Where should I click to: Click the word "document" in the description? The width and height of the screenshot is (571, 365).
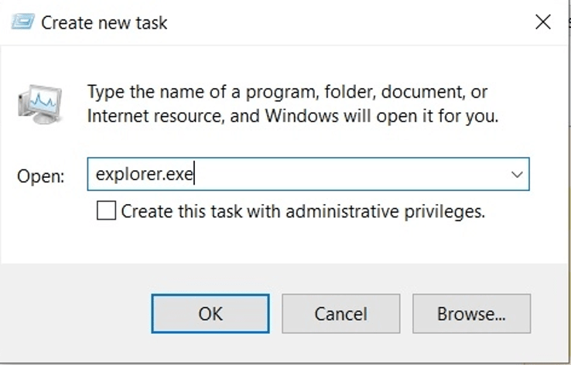(424, 92)
